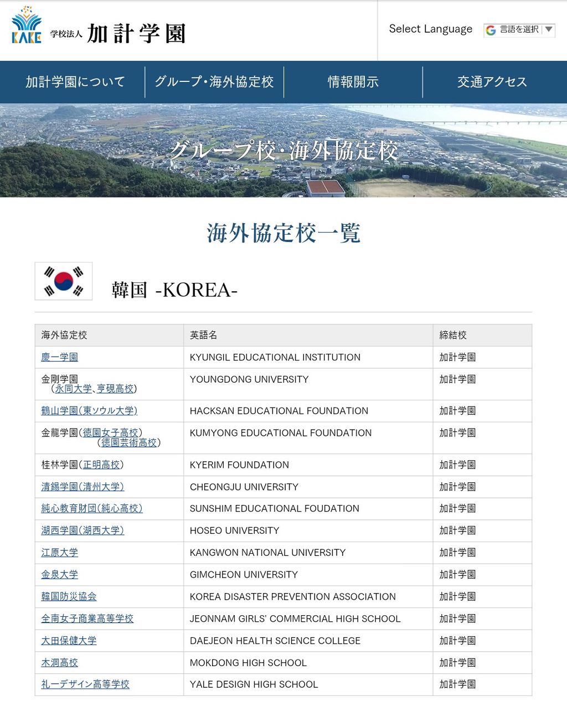Click the 締結校 column header
The width and height of the screenshot is (567, 706).
pyautogui.click(x=482, y=335)
